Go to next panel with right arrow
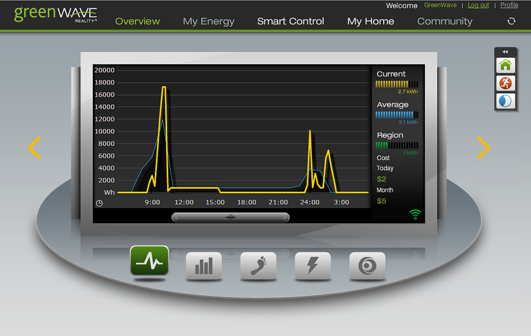Viewport: 531px width, 336px height. point(483,147)
